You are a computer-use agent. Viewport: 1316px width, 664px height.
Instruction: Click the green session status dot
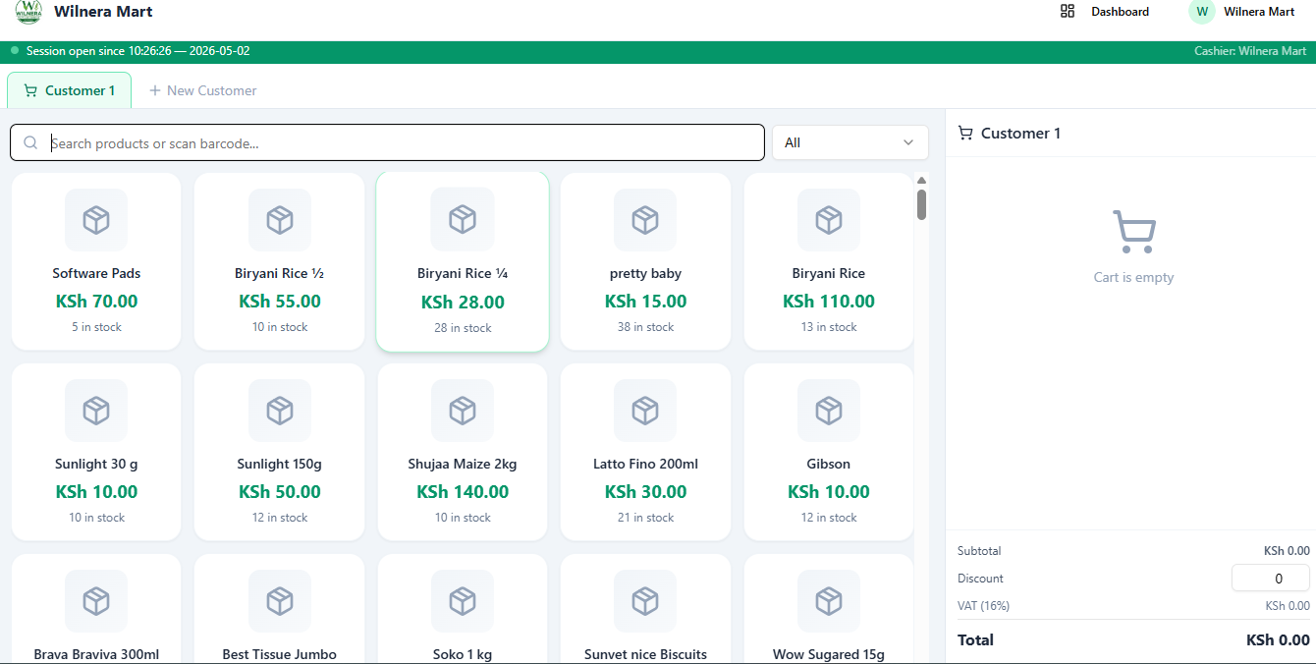point(15,50)
